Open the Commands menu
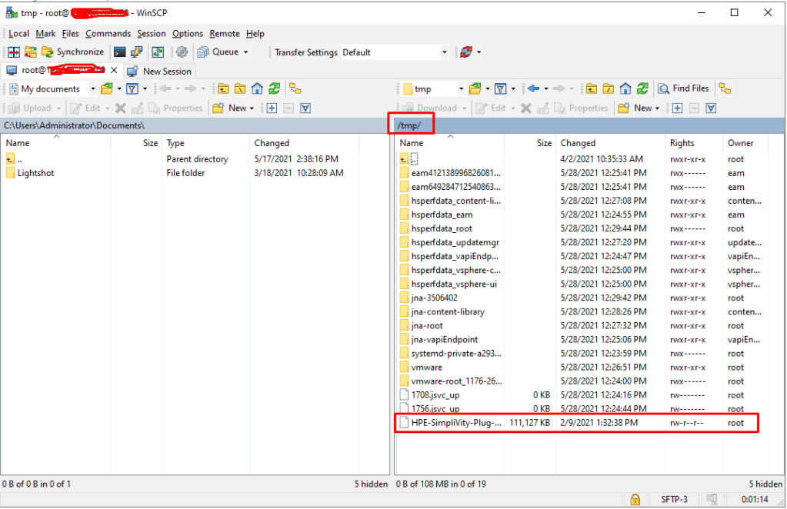The image size is (787, 509). [108, 34]
